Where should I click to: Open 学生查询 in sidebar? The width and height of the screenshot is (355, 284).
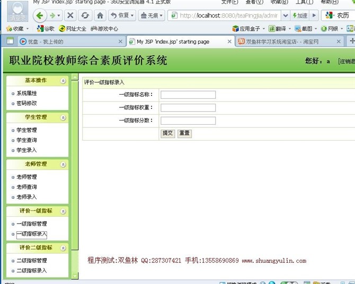point(26,140)
